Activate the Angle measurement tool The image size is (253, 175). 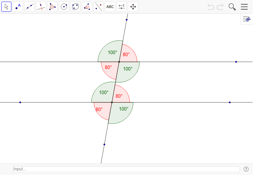tap(87, 7)
